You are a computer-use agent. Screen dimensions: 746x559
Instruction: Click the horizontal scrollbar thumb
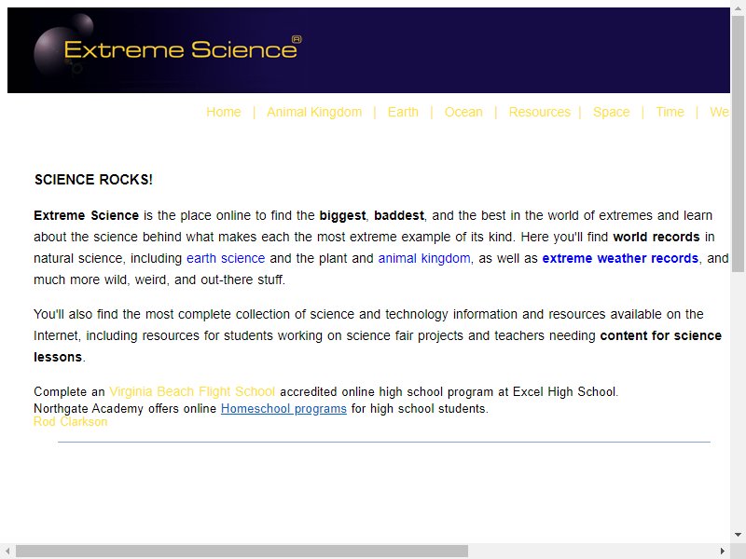[x=242, y=552]
